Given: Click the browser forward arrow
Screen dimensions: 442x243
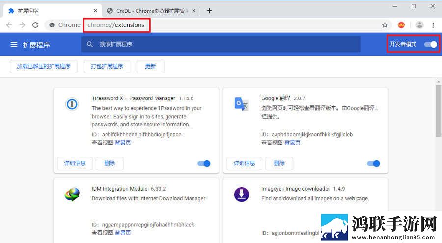Looking at the screenshot, I should [x=22, y=25].
